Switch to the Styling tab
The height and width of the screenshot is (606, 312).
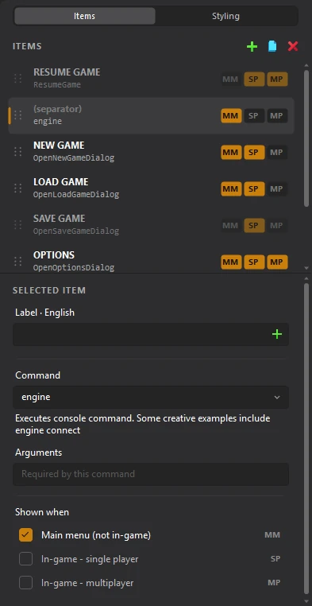(225, 16)
